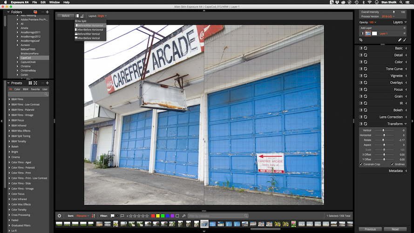Reverse the sort direction arrows
The width and height of the screenshot is (414, 233).
(93, 216)
